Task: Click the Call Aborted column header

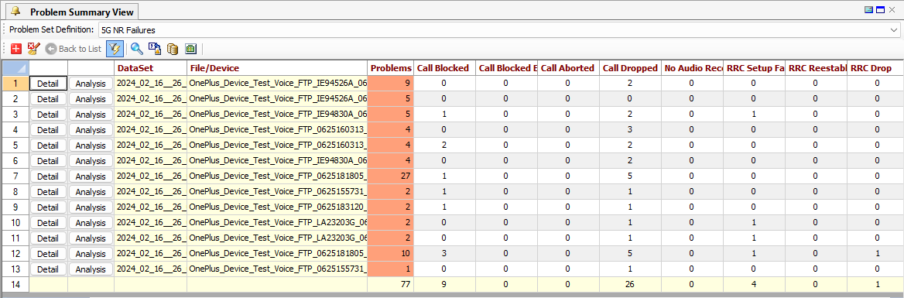Action: coord(568,68)
